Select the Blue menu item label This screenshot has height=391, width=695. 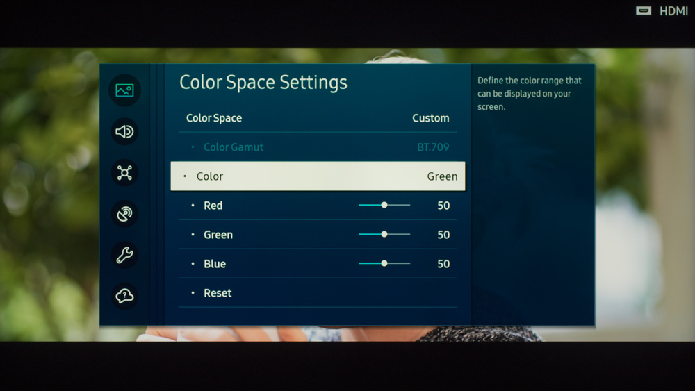214,264
